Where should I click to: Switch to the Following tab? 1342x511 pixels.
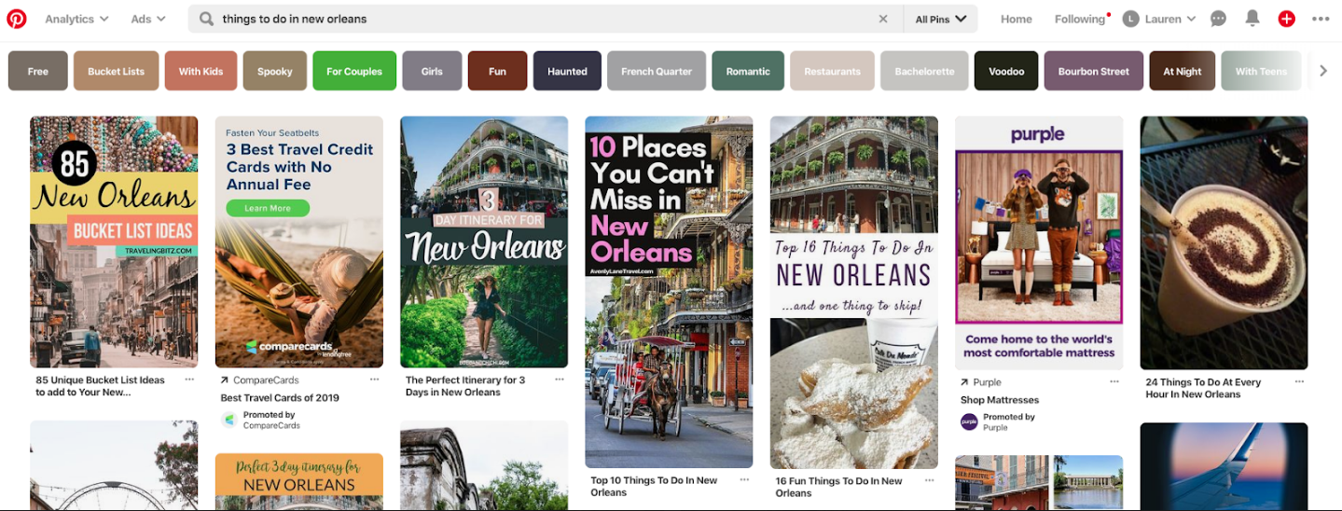(1079, 19)
